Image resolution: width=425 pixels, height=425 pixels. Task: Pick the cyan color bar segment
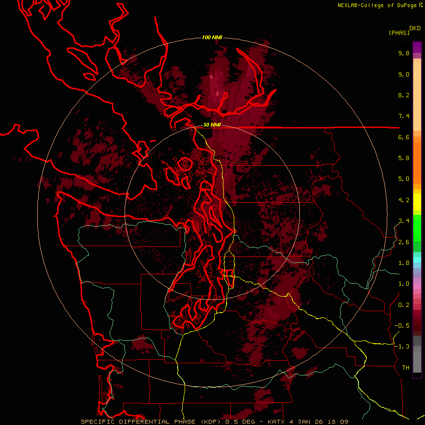417,259
